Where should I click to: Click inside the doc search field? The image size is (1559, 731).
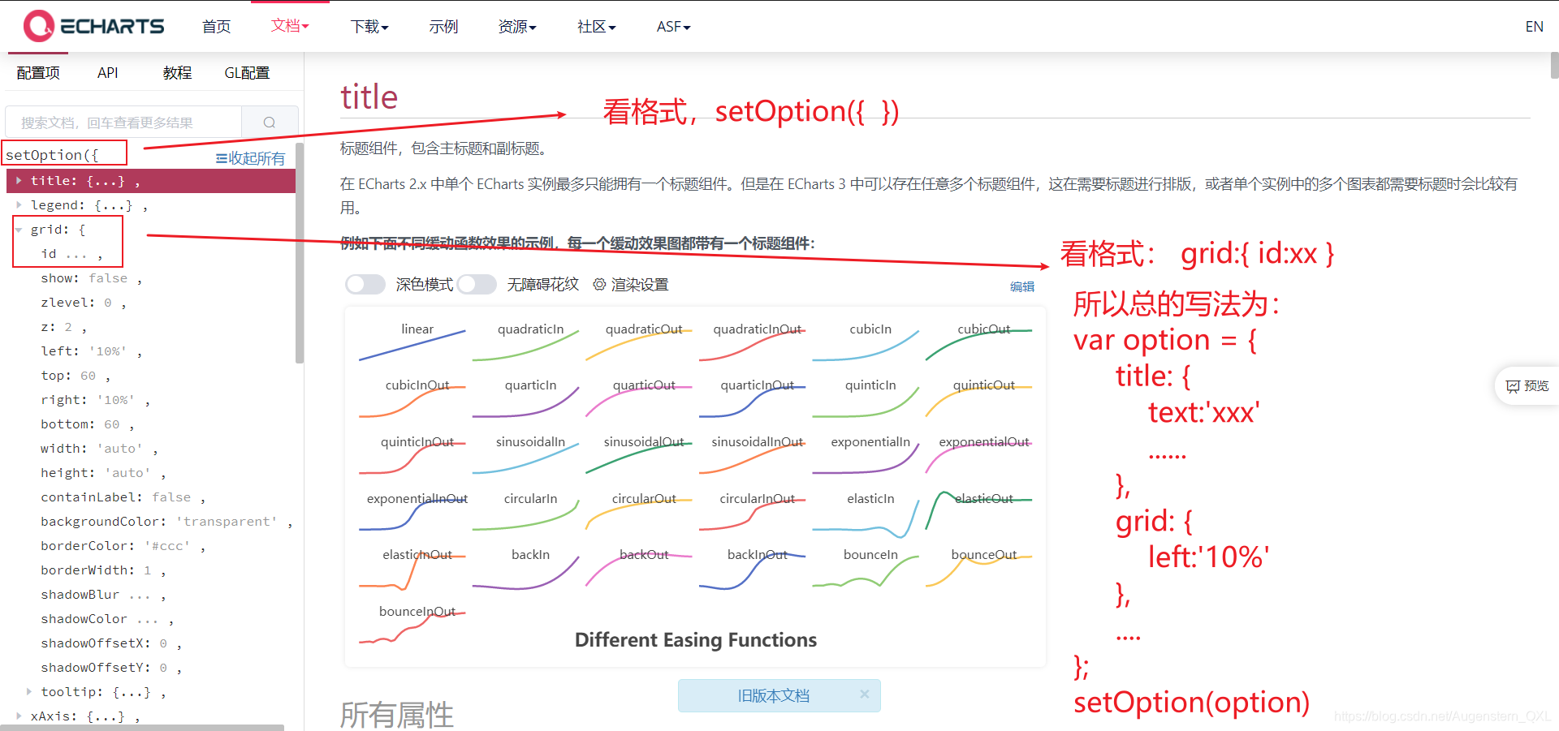tap(123, 123)
